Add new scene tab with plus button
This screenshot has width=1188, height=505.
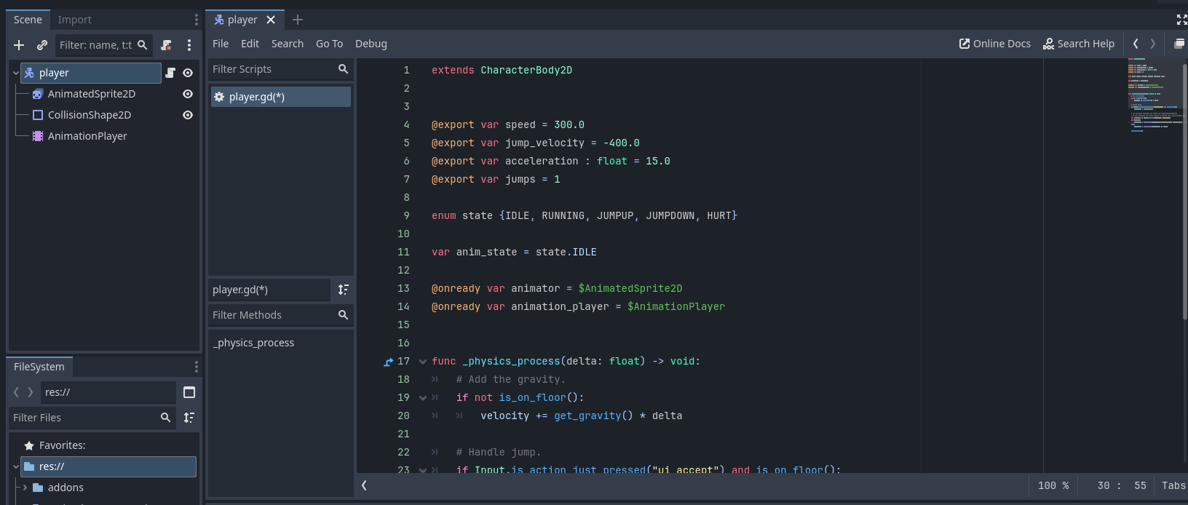[298, 20]
